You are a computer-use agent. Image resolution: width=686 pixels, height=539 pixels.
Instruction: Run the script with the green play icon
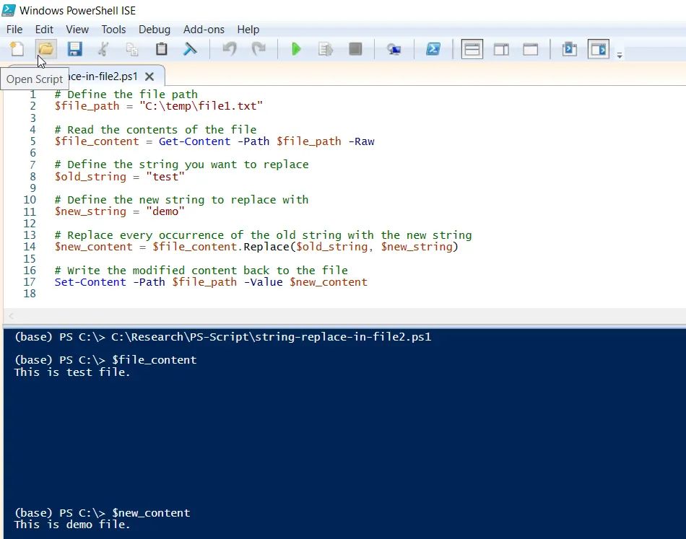(x=296, y=48)
